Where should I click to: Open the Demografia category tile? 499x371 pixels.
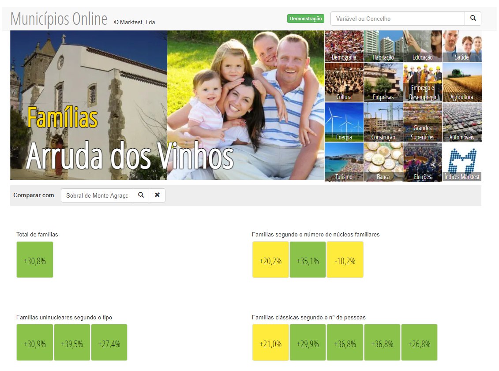[x=344, y=46]
